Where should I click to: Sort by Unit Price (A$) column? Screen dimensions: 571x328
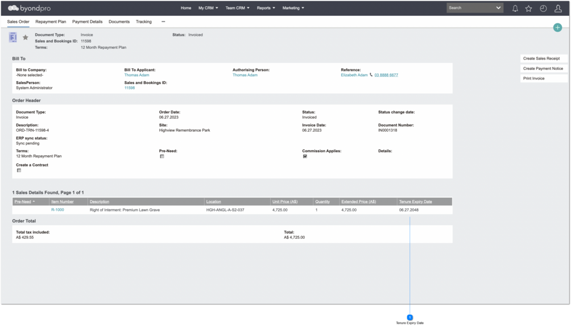285,202
